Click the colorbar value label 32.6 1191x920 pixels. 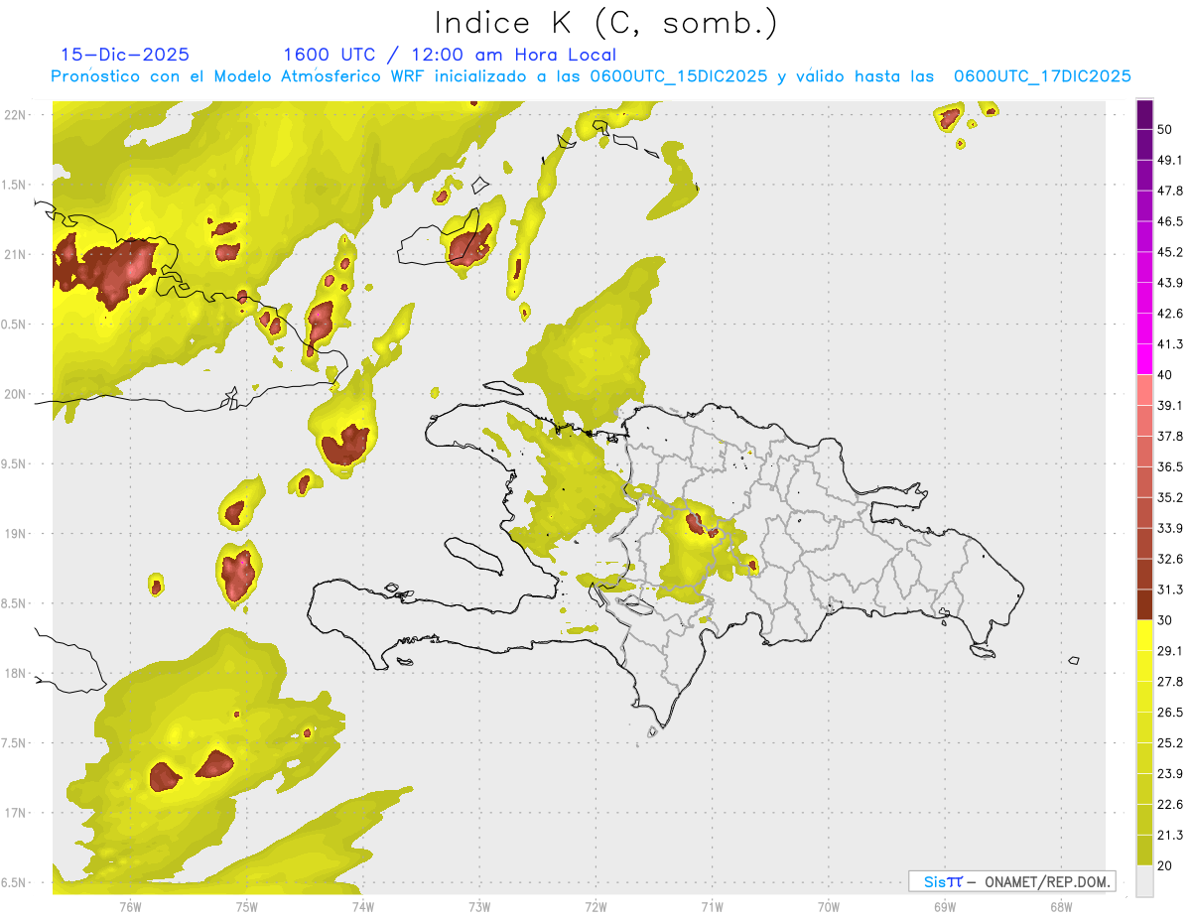point(1170,559)
